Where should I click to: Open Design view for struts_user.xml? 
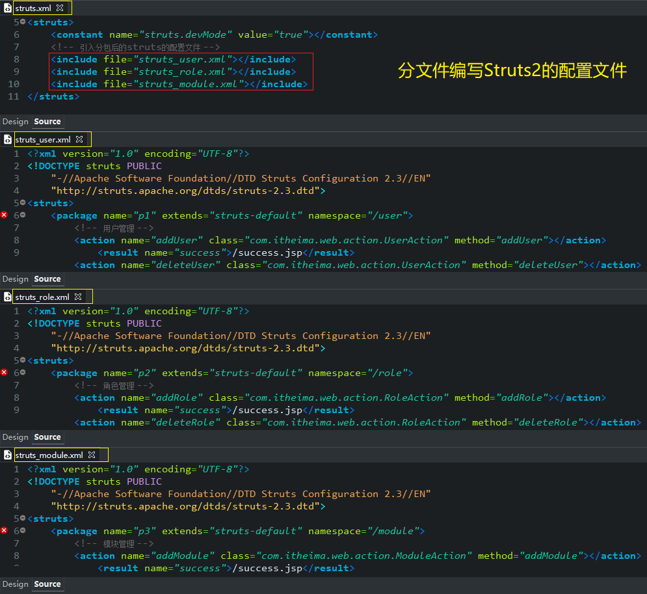[15, 279]
